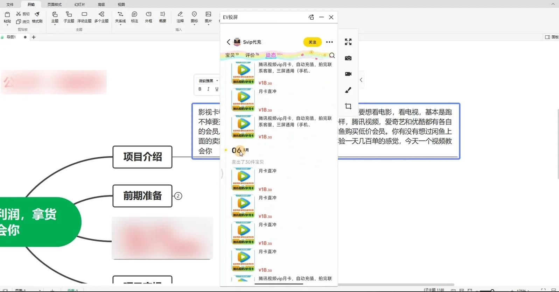Select the crop tool in EV投屏
559x292 pixels.
click(x=348, y=106)
